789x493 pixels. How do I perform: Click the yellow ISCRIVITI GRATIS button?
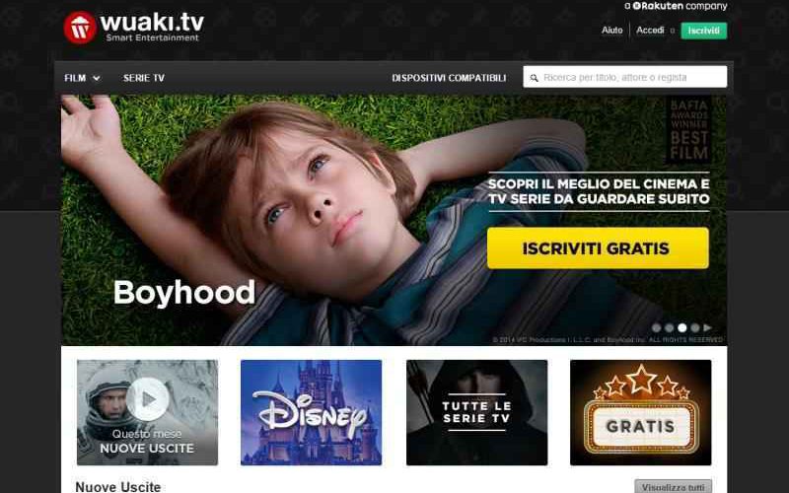coord(598,248)
